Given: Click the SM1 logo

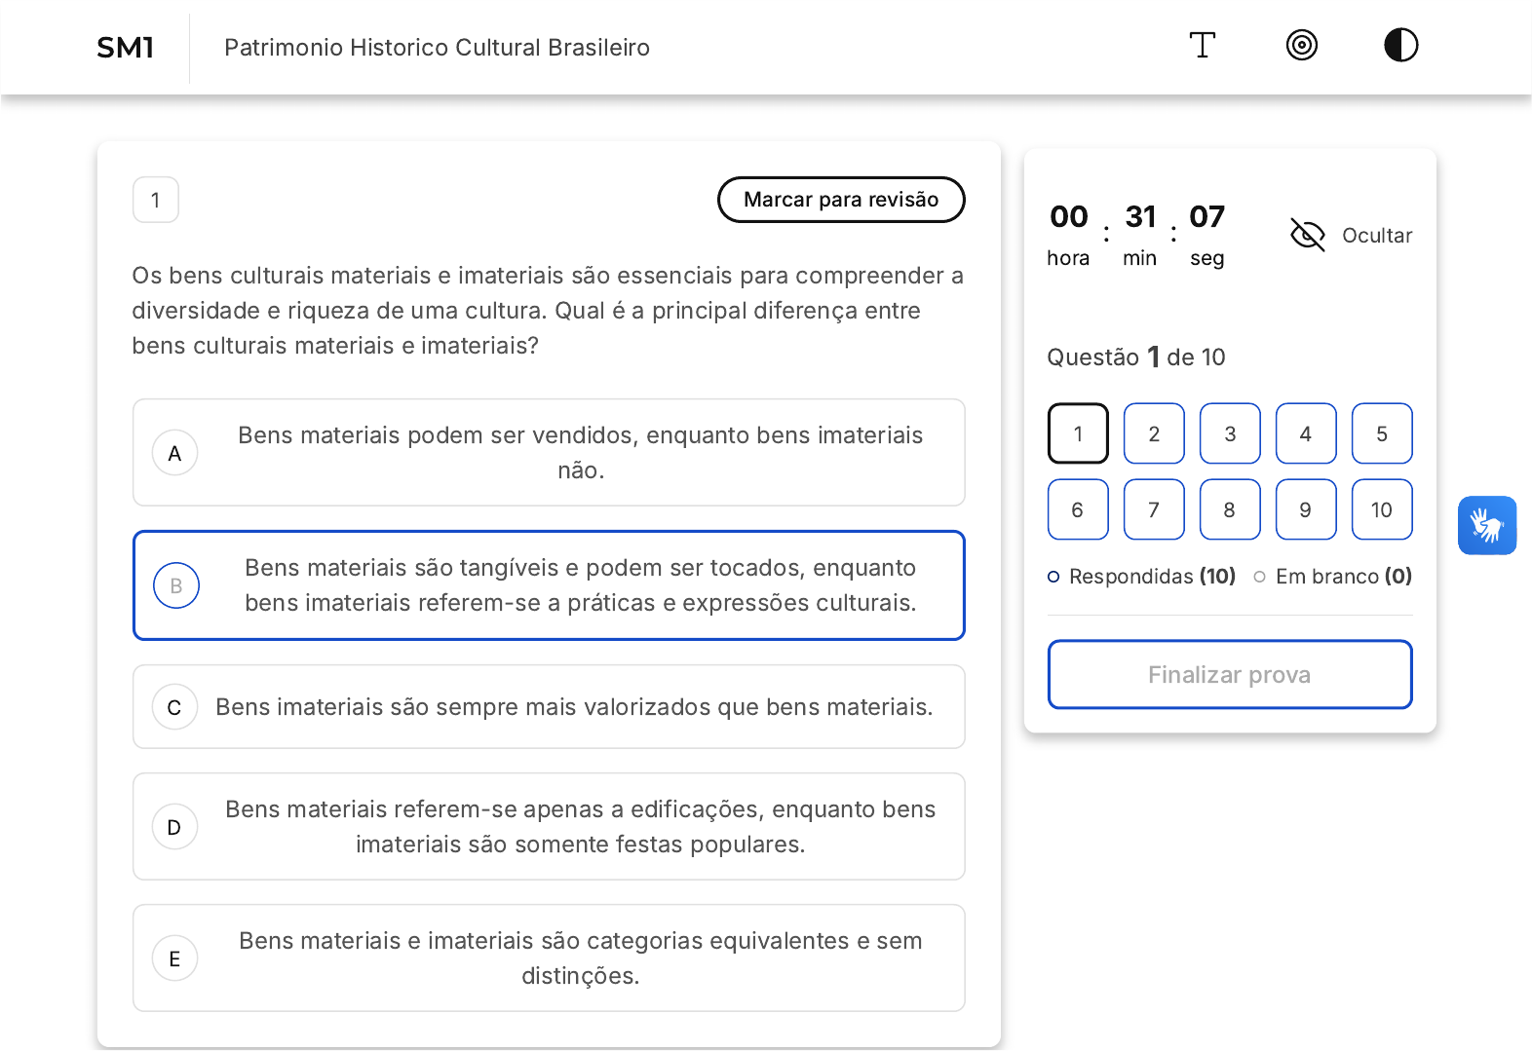Looking at the screenshot, I should click(x=126, y=48).
